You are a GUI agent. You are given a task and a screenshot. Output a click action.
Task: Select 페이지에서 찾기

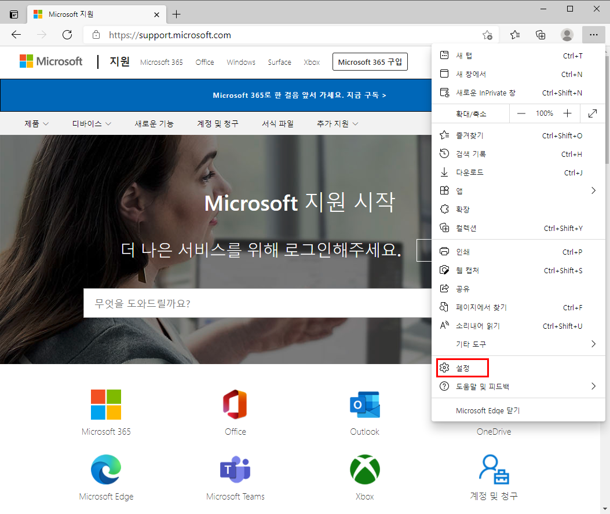(x=518, y=307)
